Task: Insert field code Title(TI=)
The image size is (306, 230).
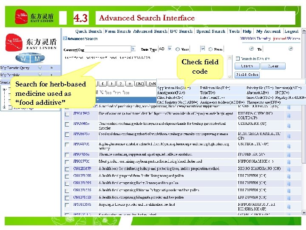Action: click(208, 93)
